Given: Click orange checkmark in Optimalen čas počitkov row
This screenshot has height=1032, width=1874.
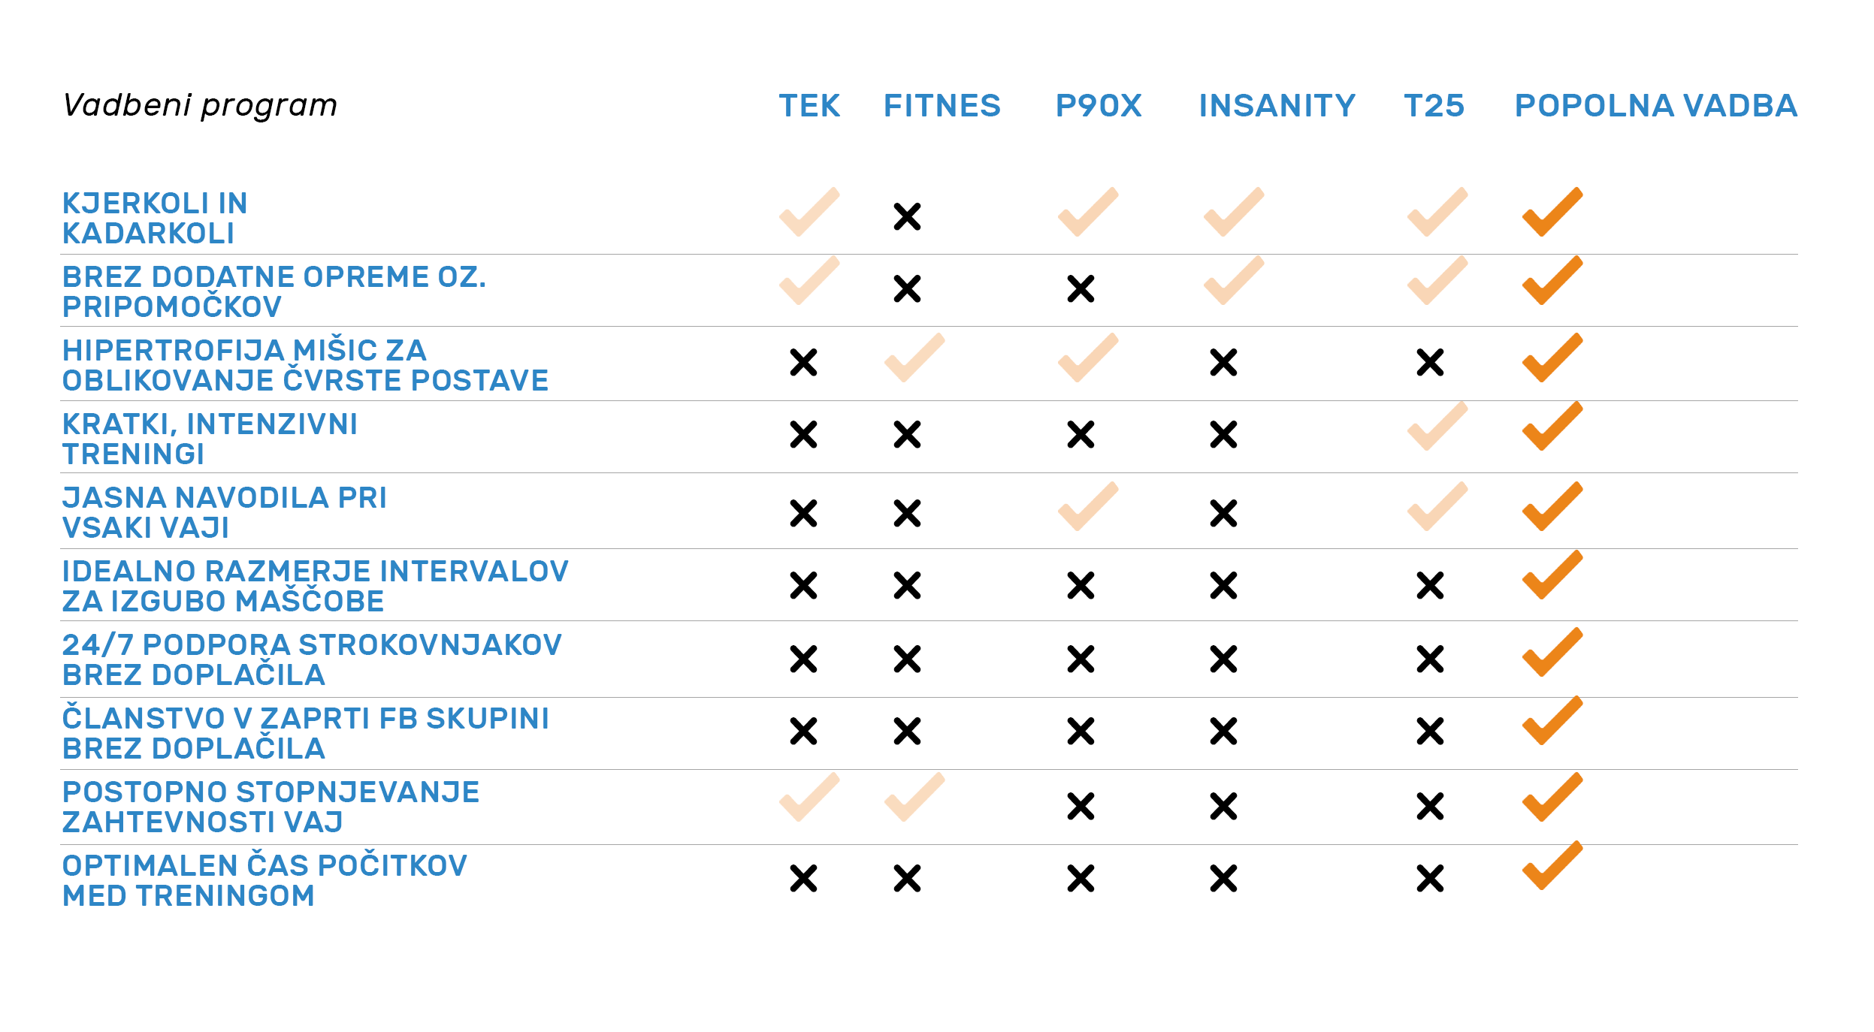Looking at the screenshot, I should point(1552,865).
